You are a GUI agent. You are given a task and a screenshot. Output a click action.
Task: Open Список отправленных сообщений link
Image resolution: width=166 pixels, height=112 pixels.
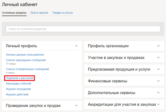pos(27,69)
